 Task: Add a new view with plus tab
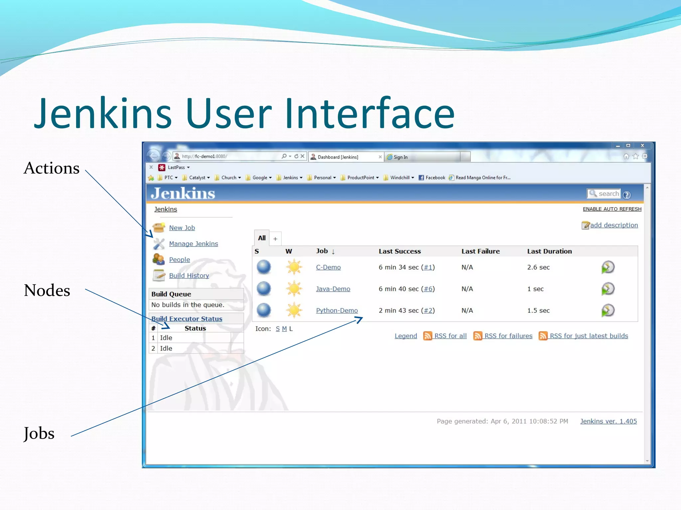[x=275, y=239]
